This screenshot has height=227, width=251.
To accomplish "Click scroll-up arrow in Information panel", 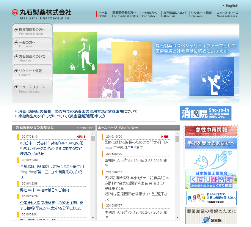I will (x=93, y=134).
